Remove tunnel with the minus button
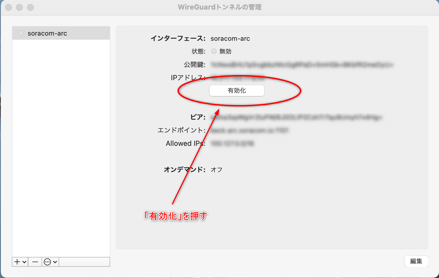Image resolution: width=439 pixels, height=278 pixels. [35, 262]
